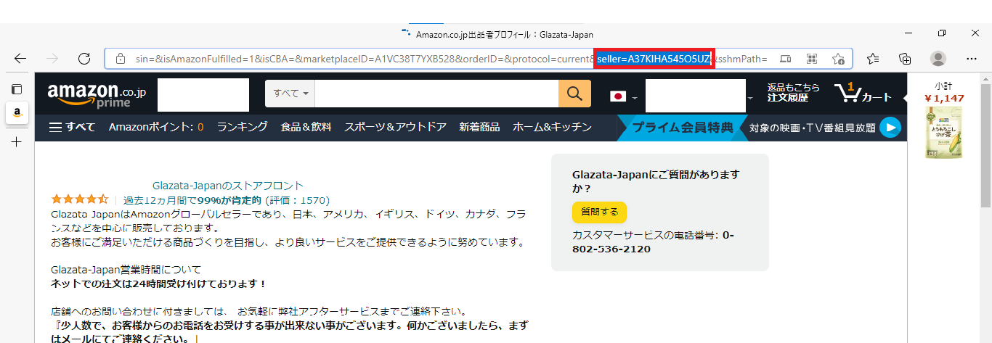Maximize the browser window
Screen dimensions: 992x343
point(942,33)
